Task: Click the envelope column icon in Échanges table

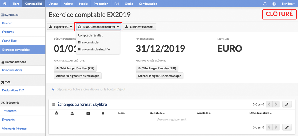Action: (x=88, y=113)
